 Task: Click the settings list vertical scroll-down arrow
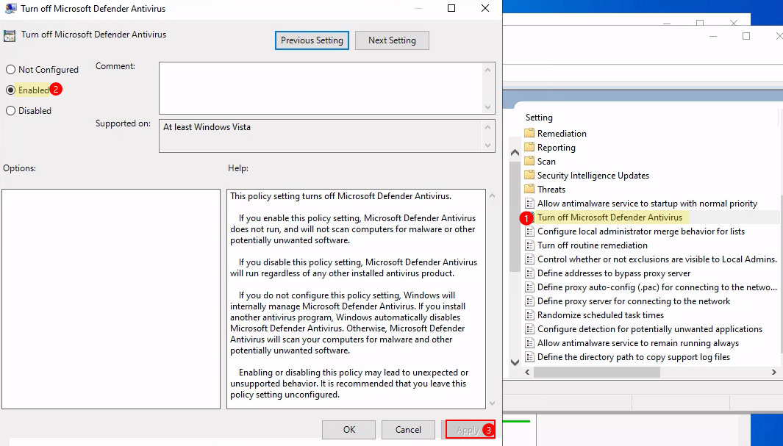515,363
